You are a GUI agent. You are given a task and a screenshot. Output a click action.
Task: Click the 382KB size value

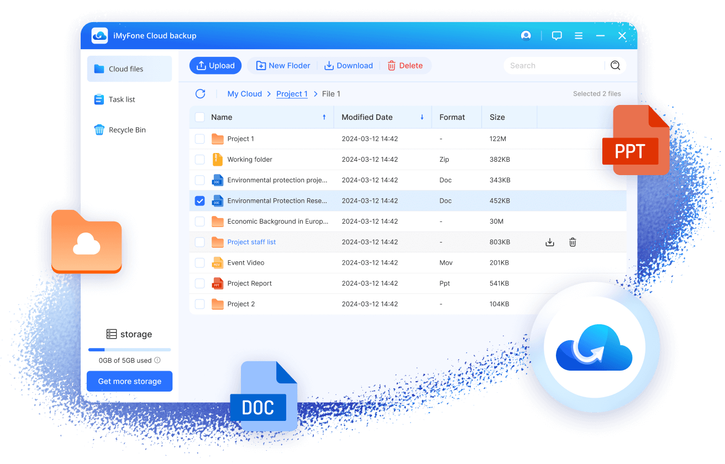coord(500,160)
